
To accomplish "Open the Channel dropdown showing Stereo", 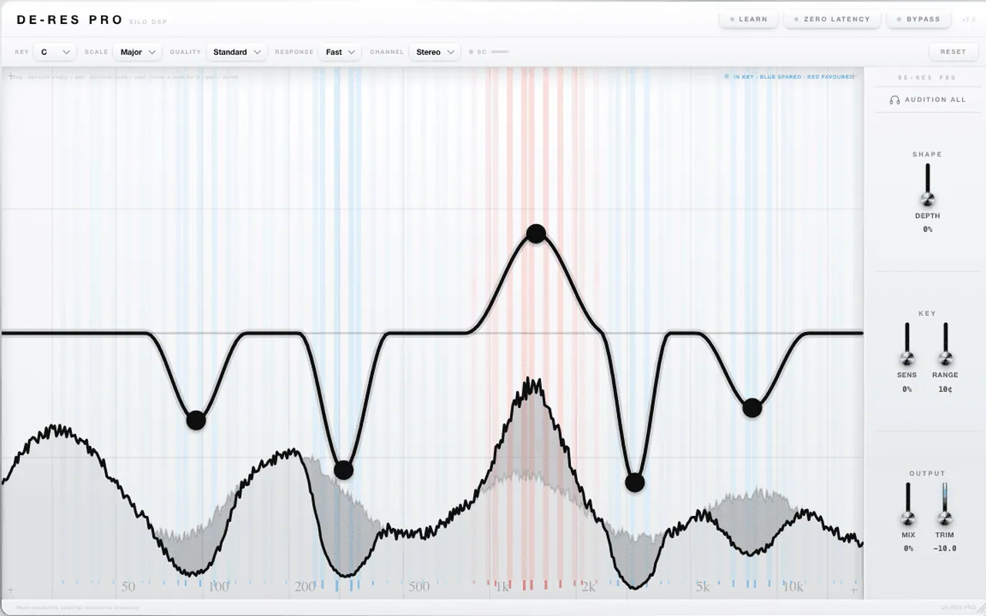I will pyautogui.click(x=434, y=52).
